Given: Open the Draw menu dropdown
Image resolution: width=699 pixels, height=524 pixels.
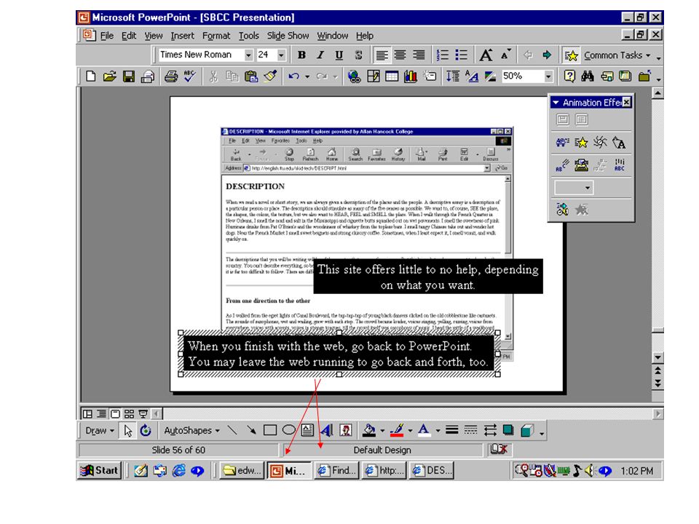Looking at the screenshot, I should pyautogui.click(x=100, y=430).
